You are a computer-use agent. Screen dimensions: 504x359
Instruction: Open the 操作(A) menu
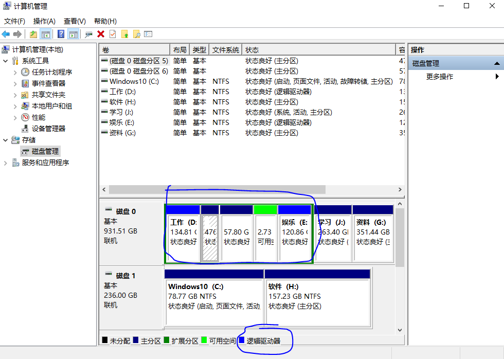coord(44,21)
